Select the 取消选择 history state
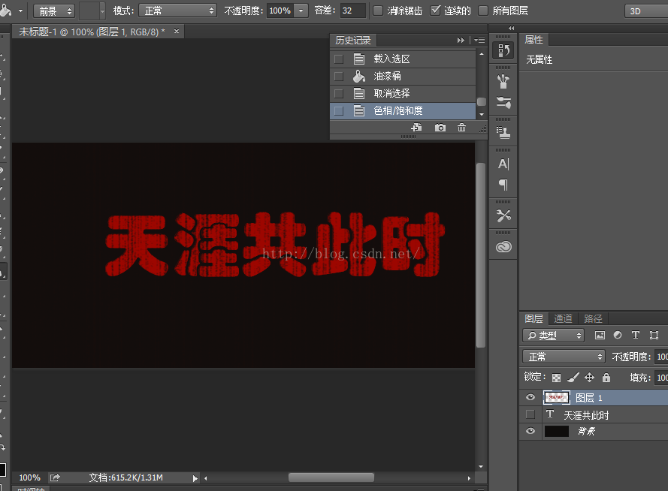 tap(403, 93)
